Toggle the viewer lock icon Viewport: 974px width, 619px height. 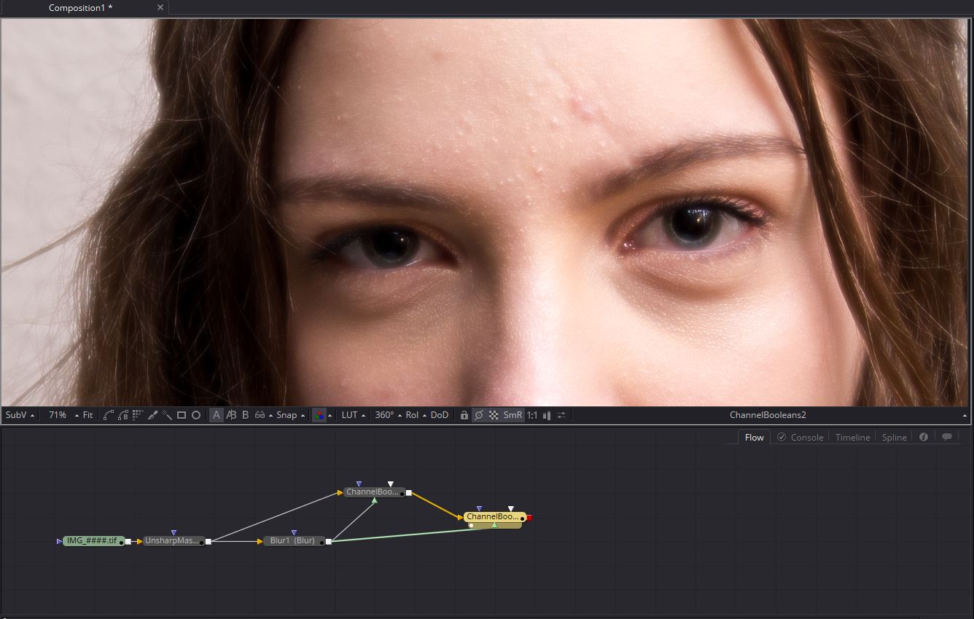tap(464, 415)
